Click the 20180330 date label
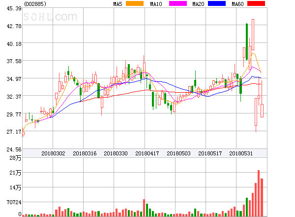The image size is (295, 217). click(116, 153)
